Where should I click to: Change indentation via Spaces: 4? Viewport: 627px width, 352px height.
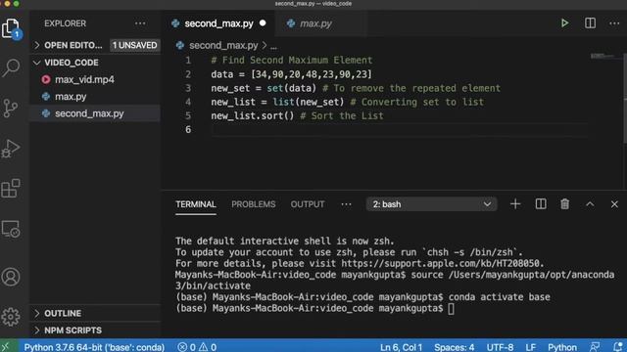point(455,347)
